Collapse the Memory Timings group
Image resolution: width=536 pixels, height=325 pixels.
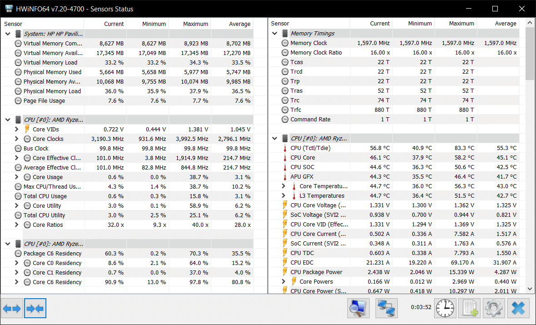click(275, 33)
